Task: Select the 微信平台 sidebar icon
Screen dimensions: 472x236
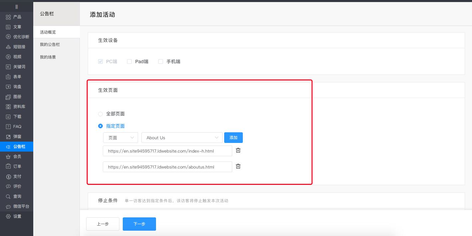Action: (17, 206)
